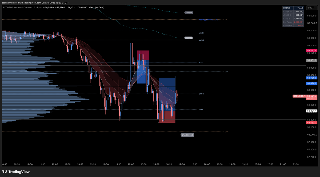Click the Weekly_vVWAP blue label
The image size is (320, 177).
(209, 20)
